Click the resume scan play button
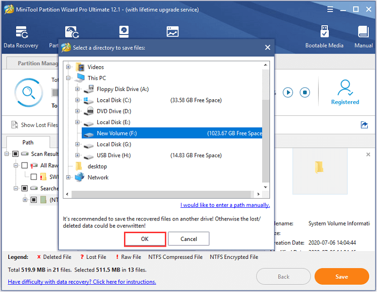Image resolution: width=377 pixels, height=292 pixels. click(288, 92)
